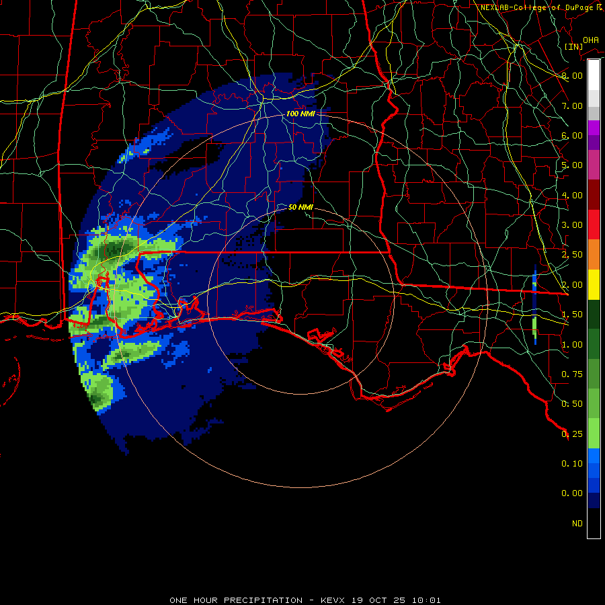Click the 6.00 legend value
The image size is (605, 605).
[572, 135]
